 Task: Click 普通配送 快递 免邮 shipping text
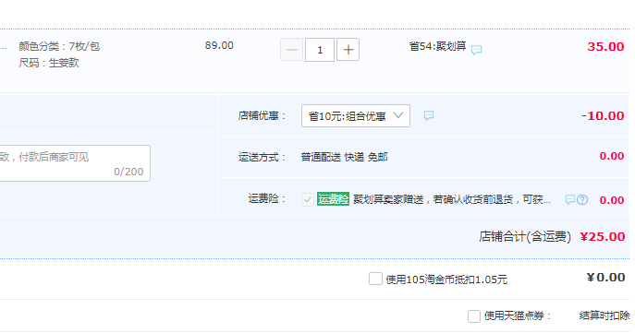click(344, 157)
